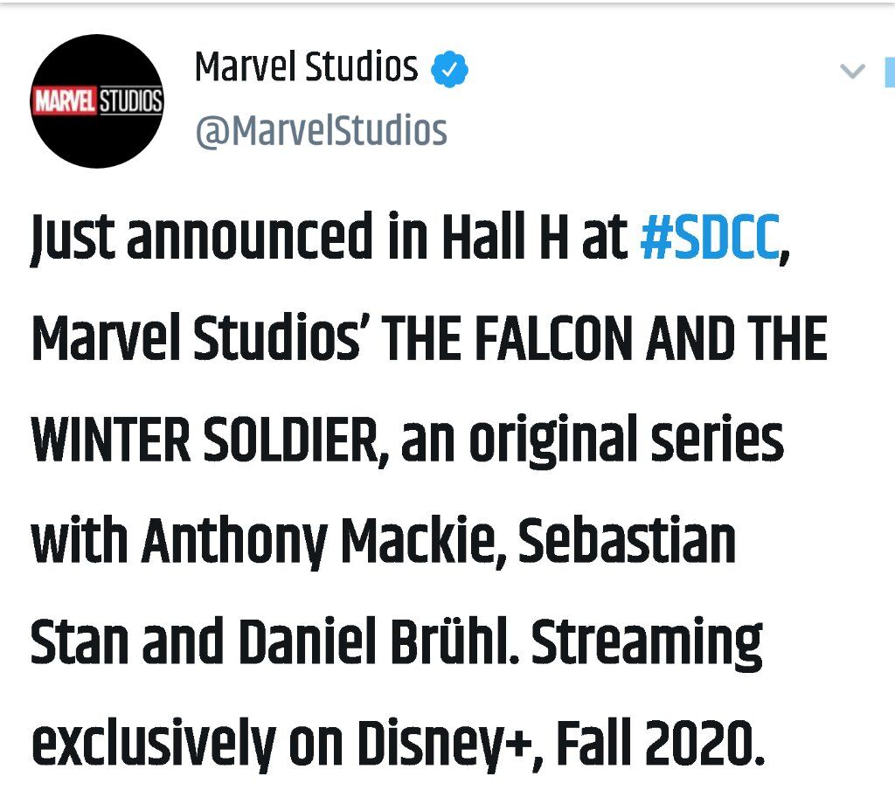Click 'original series' in the tweet
The height and width of the screenshot is (804, 895).
tap(626, 440)
